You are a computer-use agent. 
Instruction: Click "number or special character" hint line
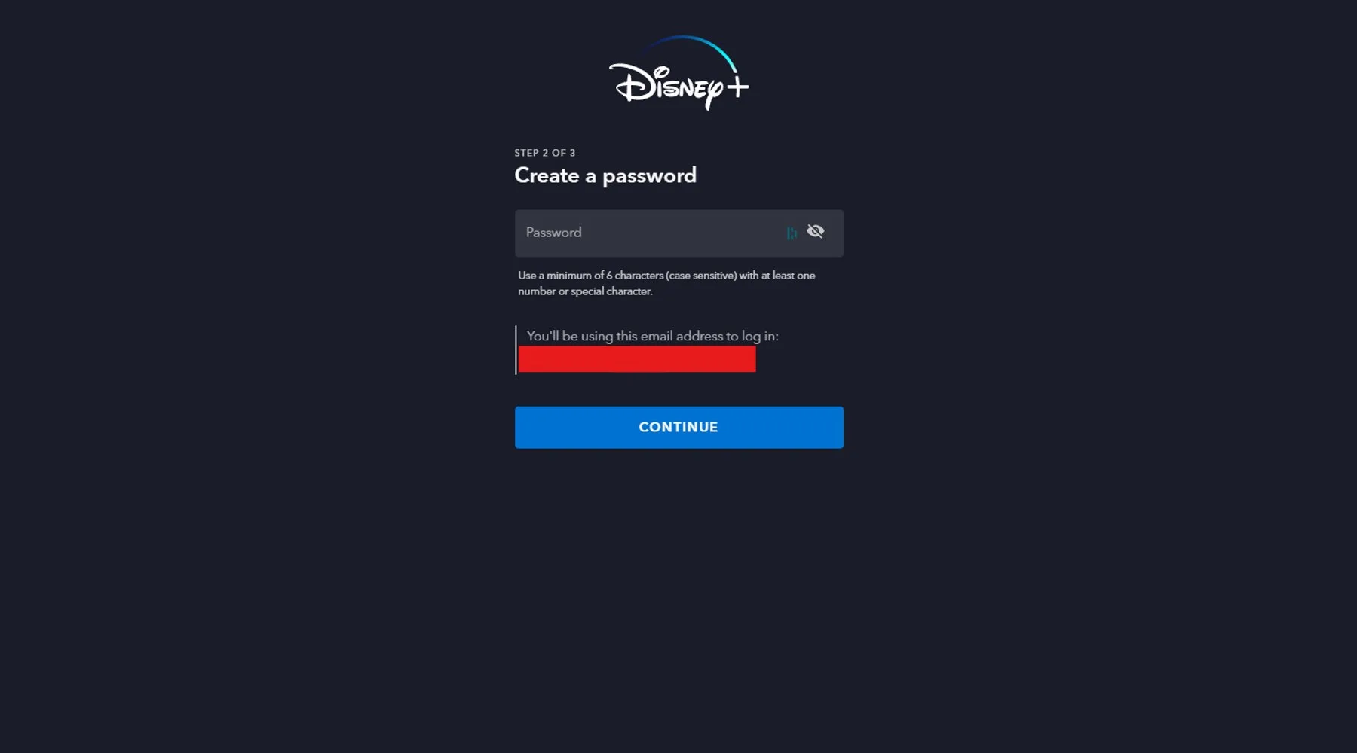(x=585, y=291)
